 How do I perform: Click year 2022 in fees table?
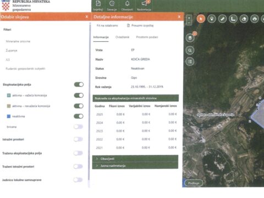(x=100, y=139)
